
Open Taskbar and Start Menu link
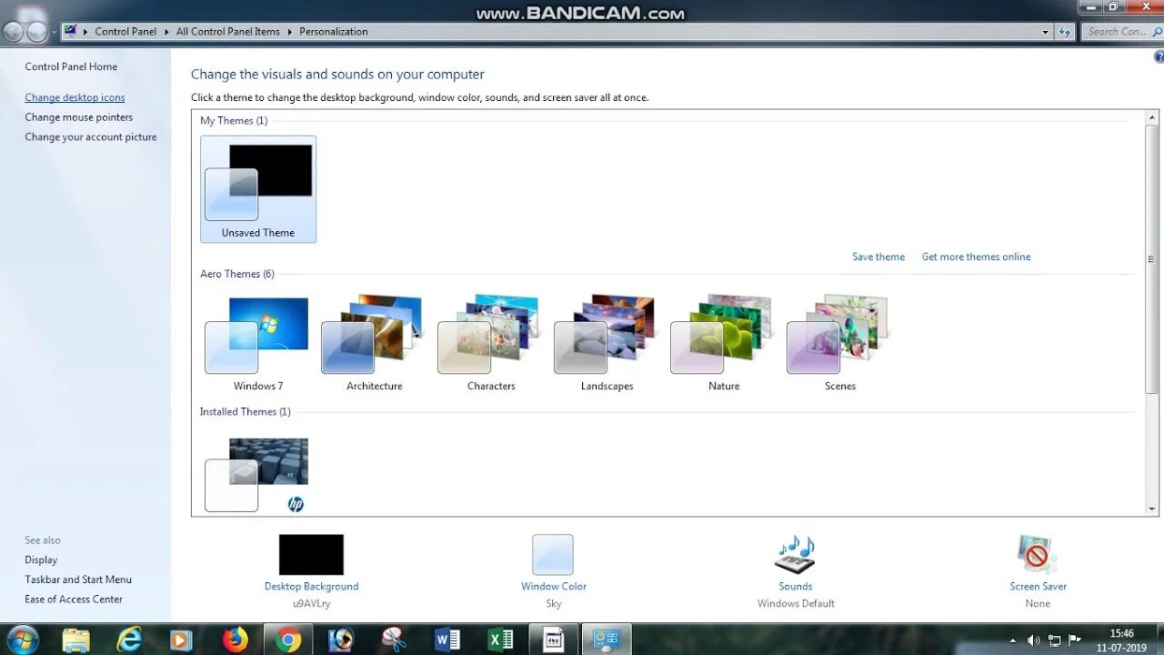click(x=78, y=579)
